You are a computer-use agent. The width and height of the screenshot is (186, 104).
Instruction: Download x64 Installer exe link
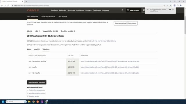[107, 67]
